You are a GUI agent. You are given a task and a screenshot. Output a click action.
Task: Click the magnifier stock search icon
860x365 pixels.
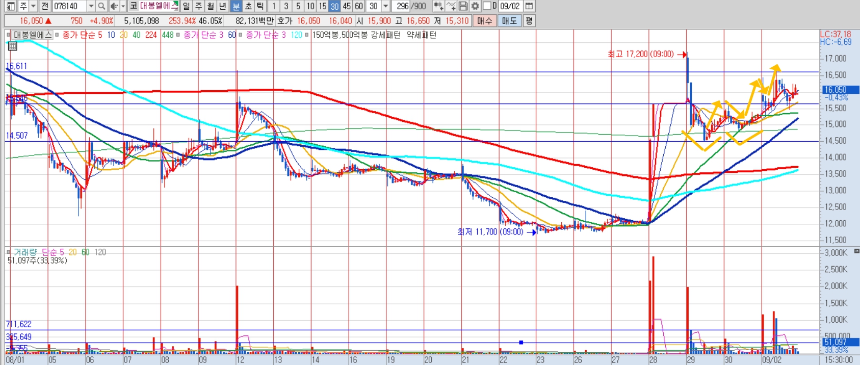point(101,6)
